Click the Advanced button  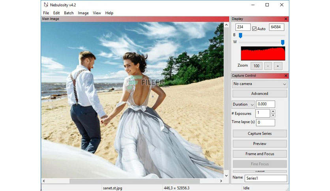260,94
